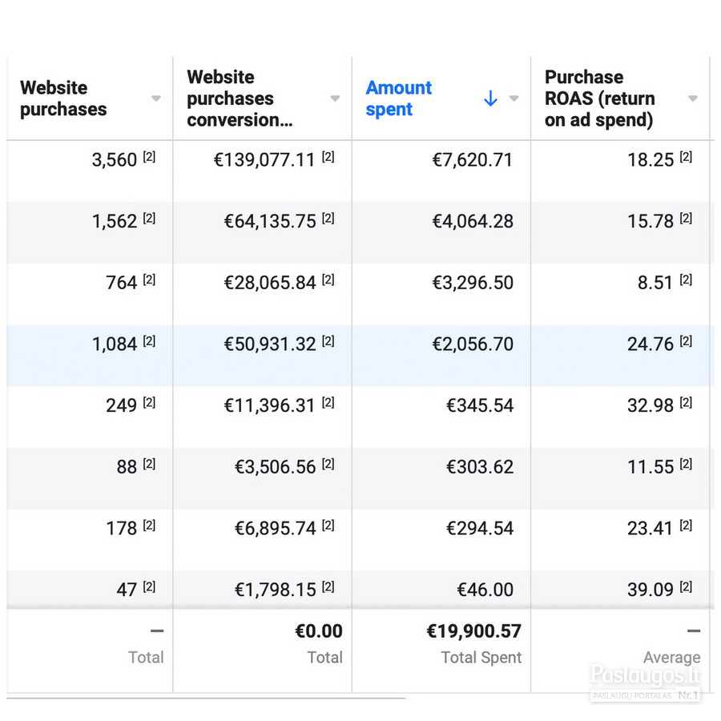The image size is (721, 721).
Task: Select the €7,620.71 amount spent cell
Action: click(x=472, y=160)
